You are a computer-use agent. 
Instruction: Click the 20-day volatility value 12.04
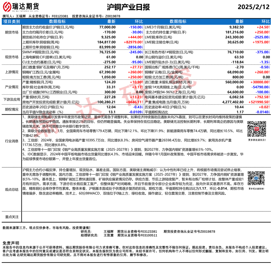click(111, 107)
